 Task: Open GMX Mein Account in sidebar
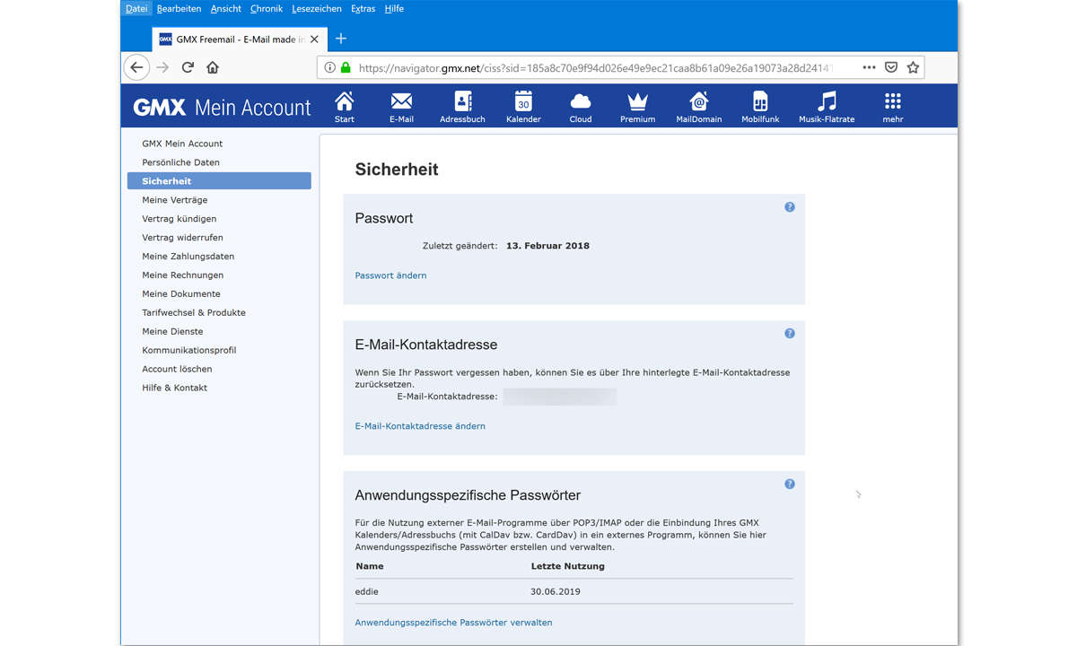182,144
